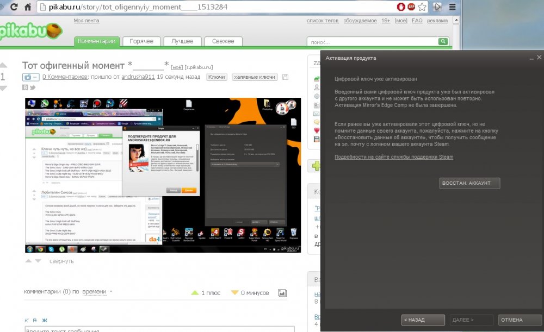Share the post via the Twitter bird icon

33,87
